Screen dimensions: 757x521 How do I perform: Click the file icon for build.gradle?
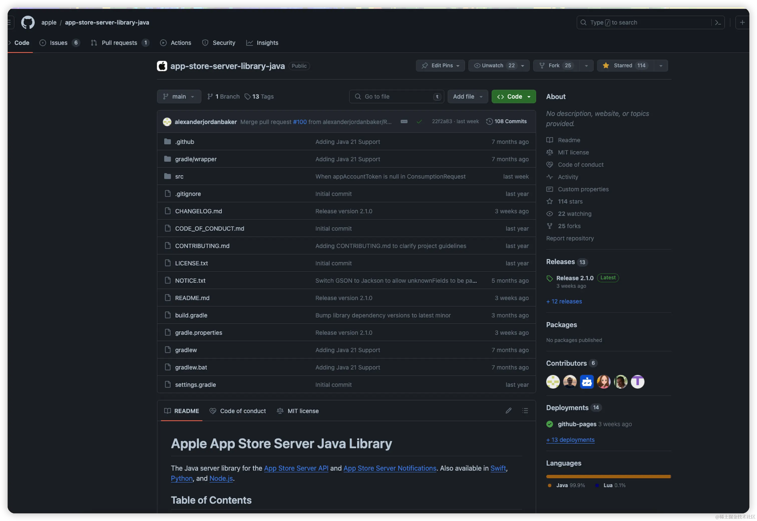coord(168,315)
